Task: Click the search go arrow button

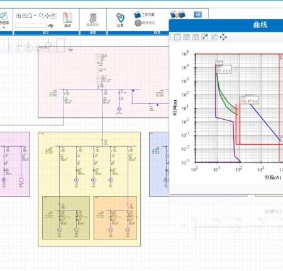Action: tap(50, 26)
